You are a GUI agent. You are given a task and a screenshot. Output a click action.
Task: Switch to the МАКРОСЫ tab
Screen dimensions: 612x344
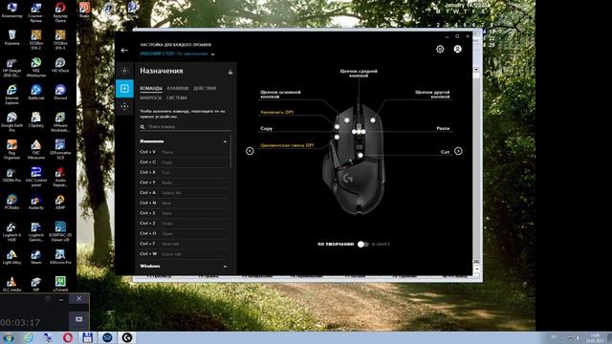click(151, 97)
